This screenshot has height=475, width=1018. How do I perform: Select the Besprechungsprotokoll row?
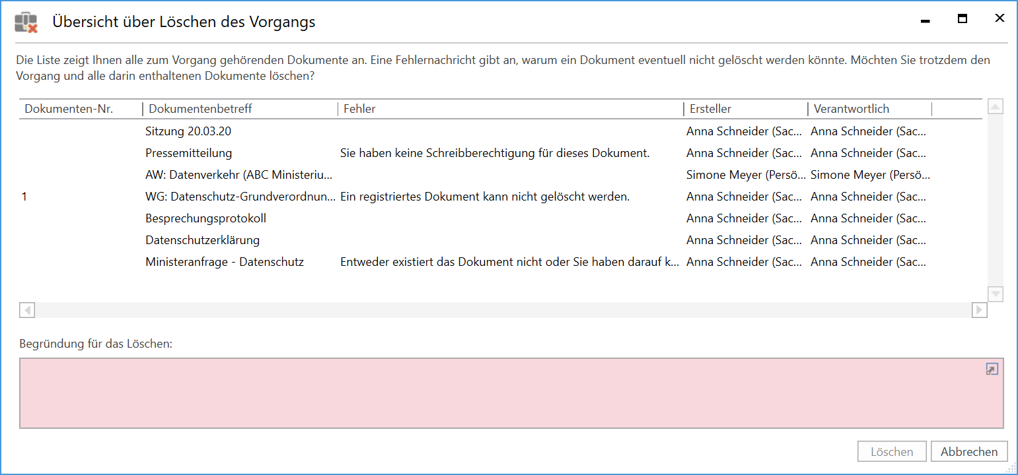pyautogui.click(x=205, y=218)
